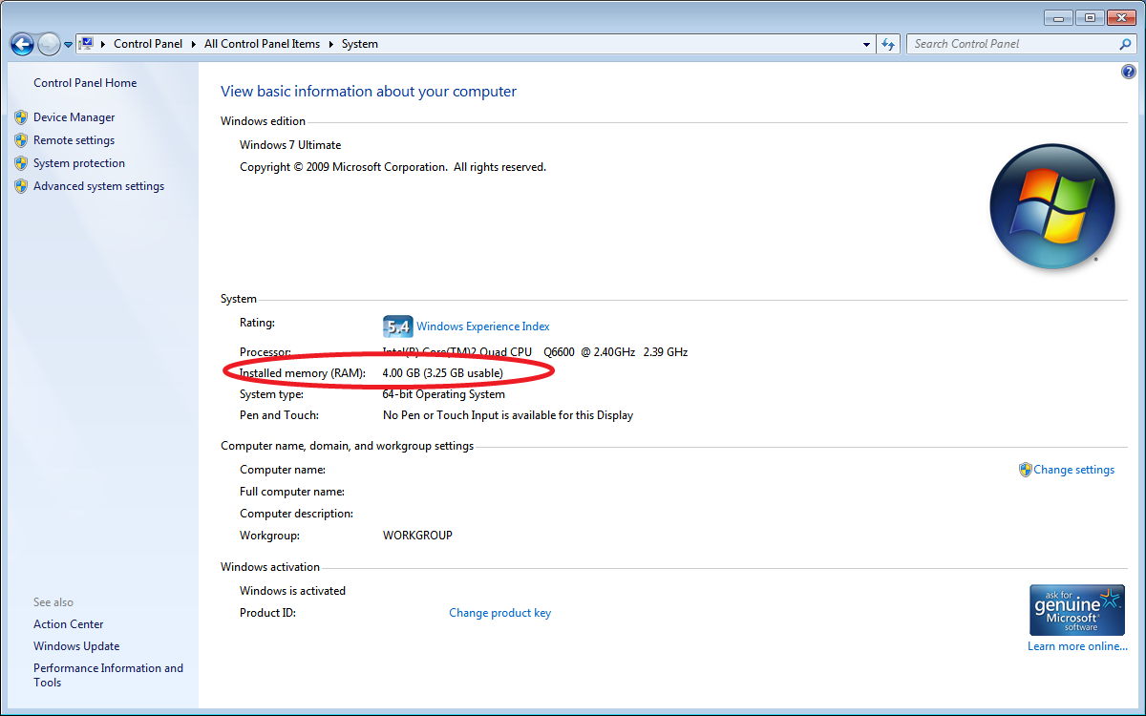Click the '4.00 GB (3.25 GB usable)' value
The width and height of the screenshot is (1146, 716).
coord(442,373)
